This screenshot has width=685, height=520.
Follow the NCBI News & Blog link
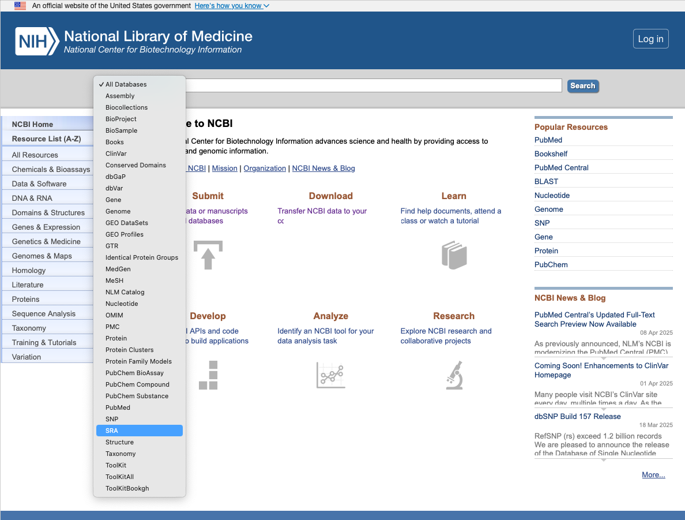323,169
